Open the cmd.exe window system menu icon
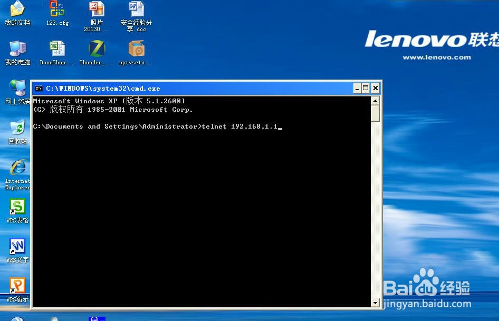This screenshot has width=499, height=321. coord(39,89)
